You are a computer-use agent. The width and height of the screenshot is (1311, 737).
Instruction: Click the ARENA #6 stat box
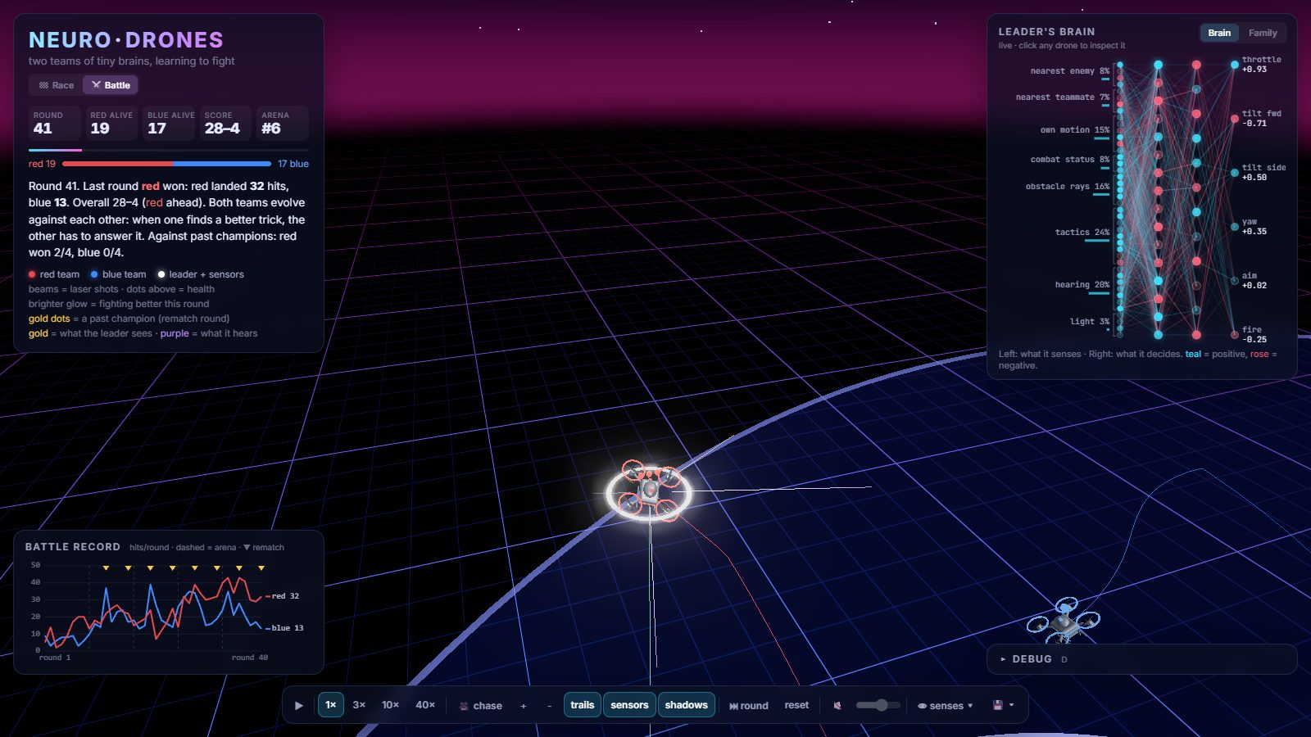[x=282, y=123]
